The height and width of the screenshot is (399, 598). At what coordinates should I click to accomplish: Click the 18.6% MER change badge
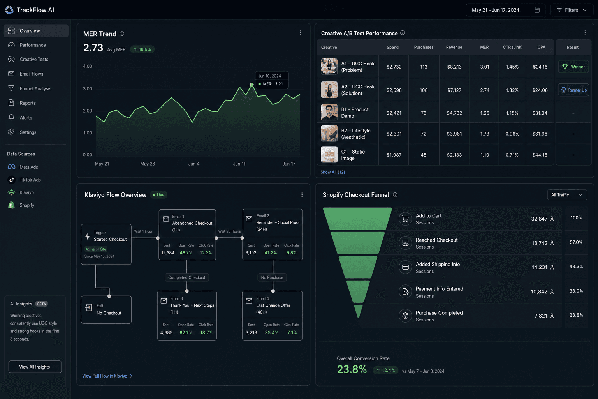(142, 49)
